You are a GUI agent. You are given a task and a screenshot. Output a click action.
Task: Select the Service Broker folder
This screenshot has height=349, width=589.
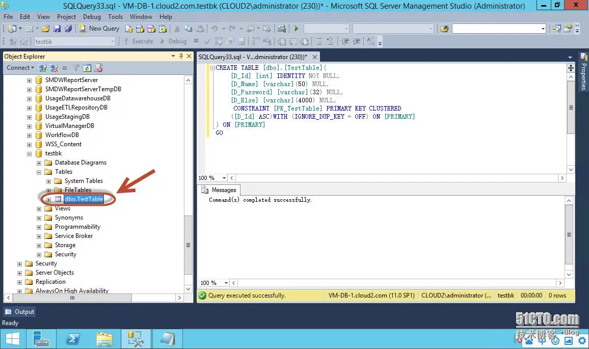[73, 236]
